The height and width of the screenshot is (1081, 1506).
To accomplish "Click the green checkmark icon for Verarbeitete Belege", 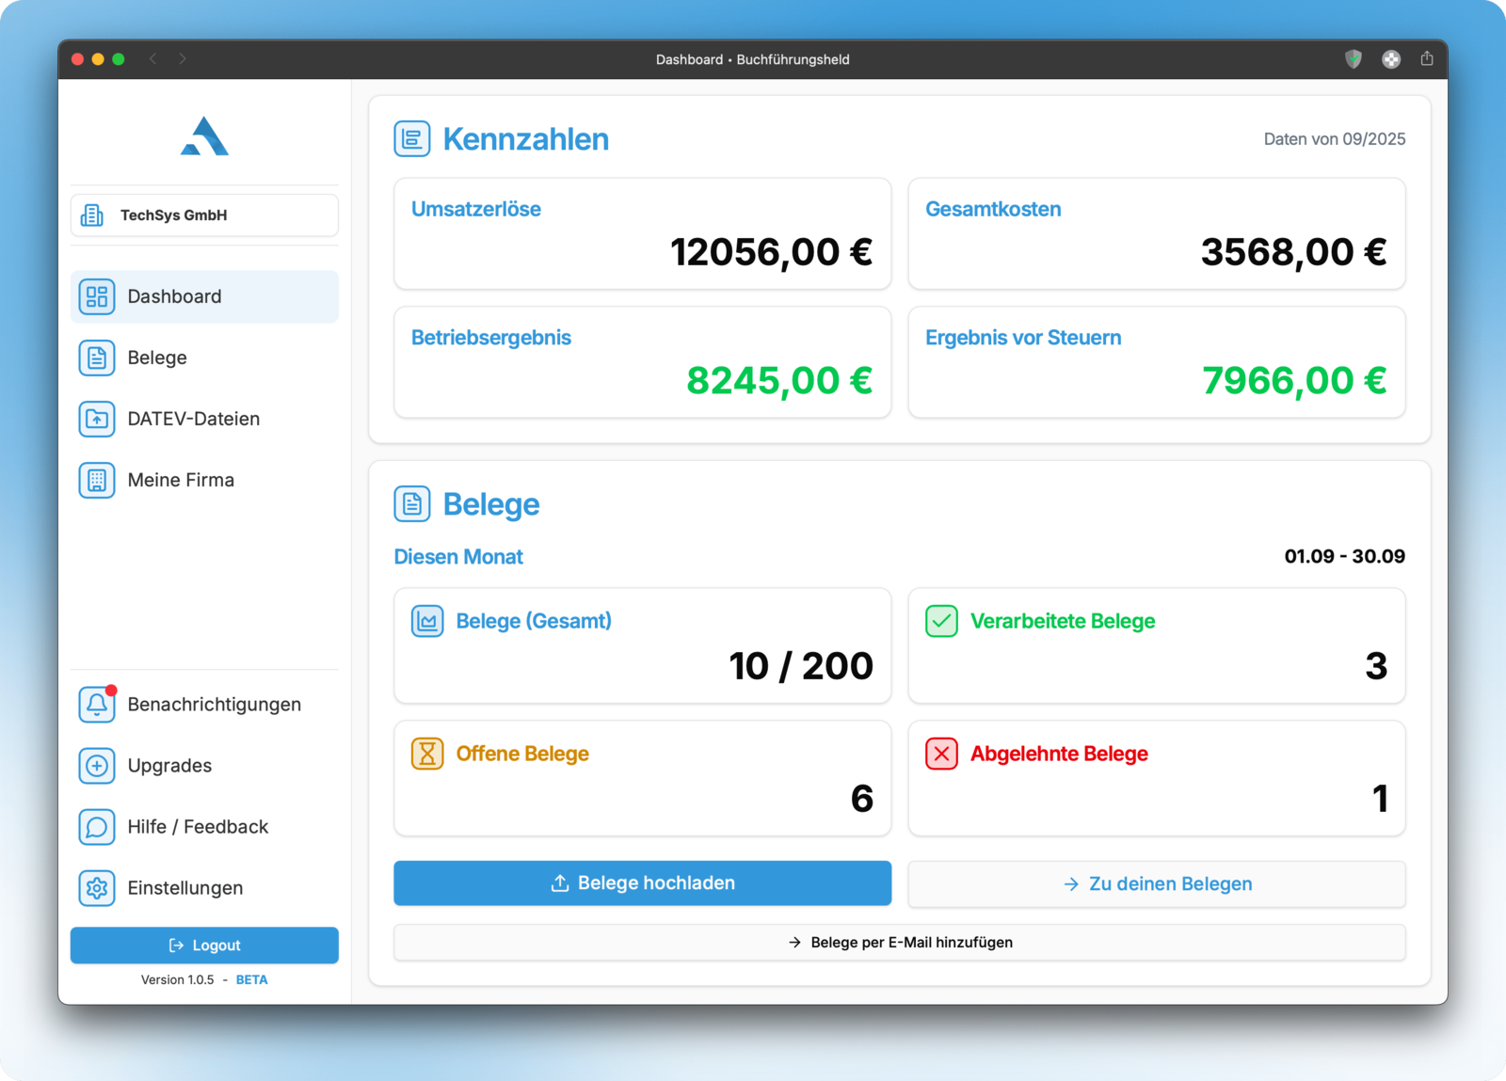I will tap(941, 621).
